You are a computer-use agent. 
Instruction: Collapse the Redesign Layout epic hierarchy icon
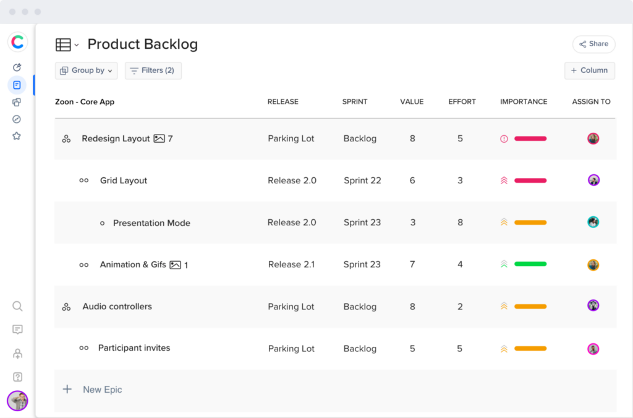(x=67, y=138)
